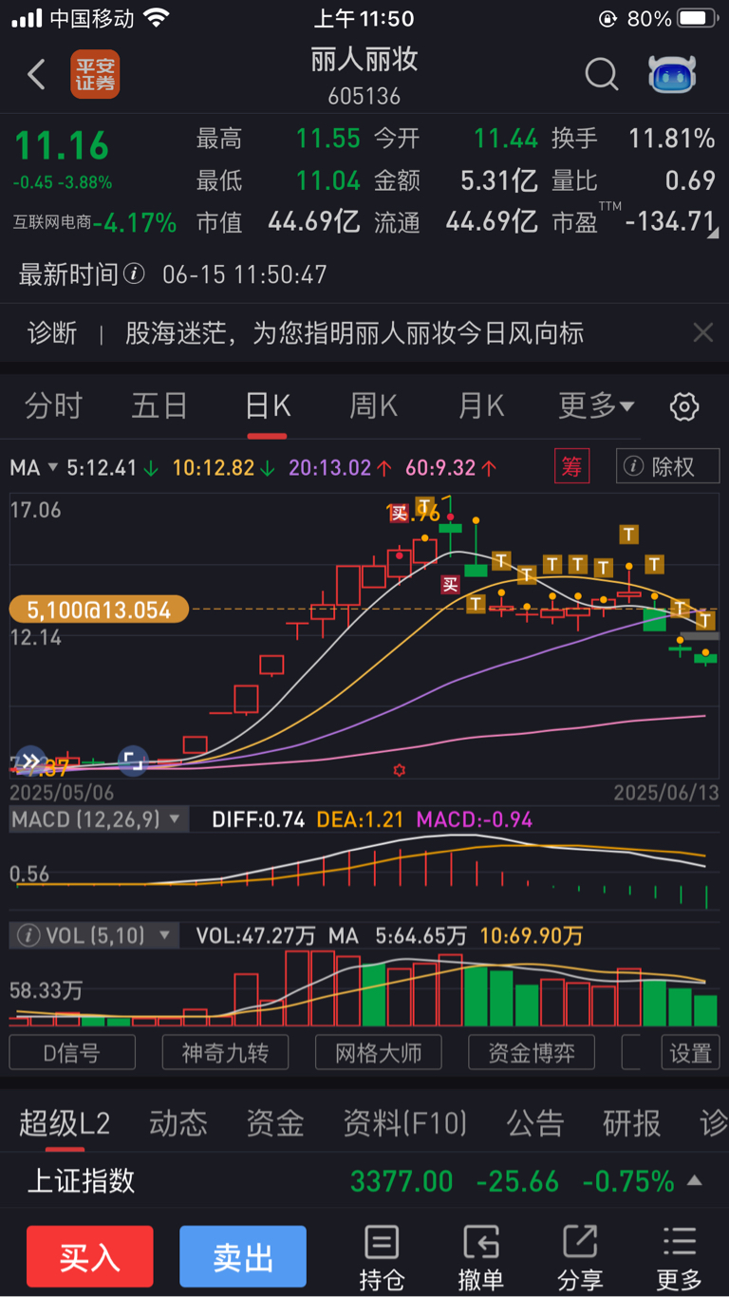The width and height of the screenshot is (729, 1297).
Task: Expand the MA indicator dropdown arrow
Action: (53, 467)
